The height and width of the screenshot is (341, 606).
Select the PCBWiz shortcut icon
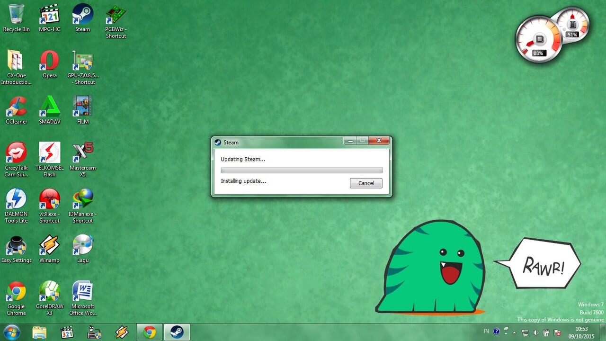116,21
